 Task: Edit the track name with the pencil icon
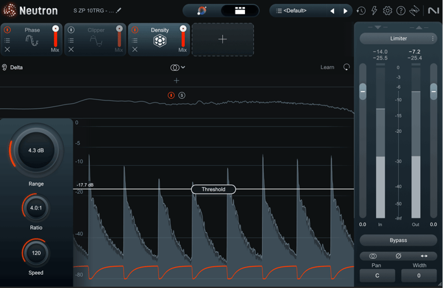[119, 11]
